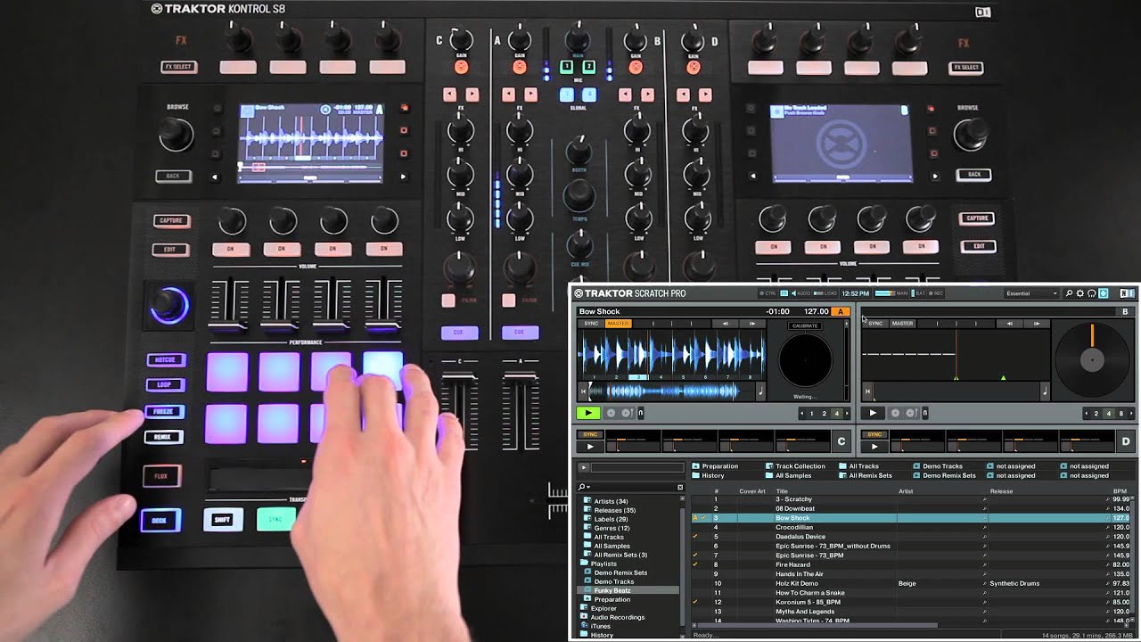Click the Deck A loop size left arrow
The image size is (1141, 642).
pos(801,413)
